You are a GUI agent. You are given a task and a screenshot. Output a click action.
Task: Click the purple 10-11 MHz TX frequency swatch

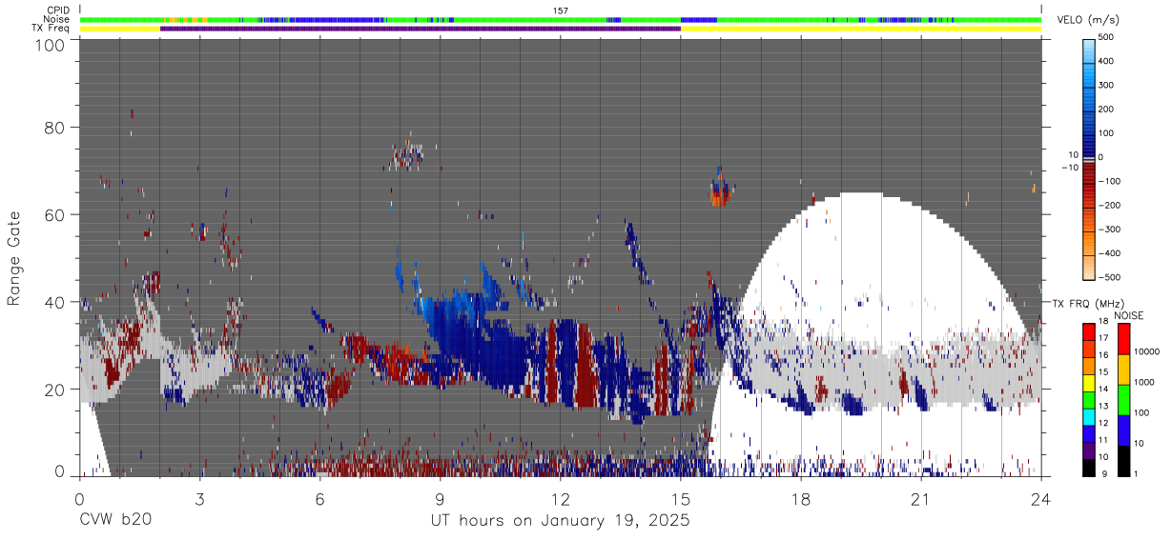(1089, 450)
